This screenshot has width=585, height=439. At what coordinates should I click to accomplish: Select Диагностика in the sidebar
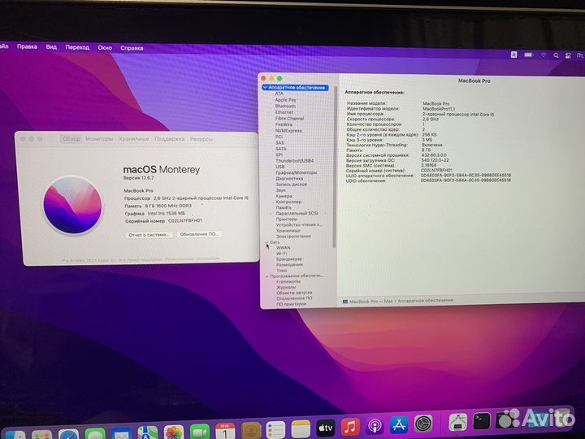pyautogui.click(x=289, y=179)
